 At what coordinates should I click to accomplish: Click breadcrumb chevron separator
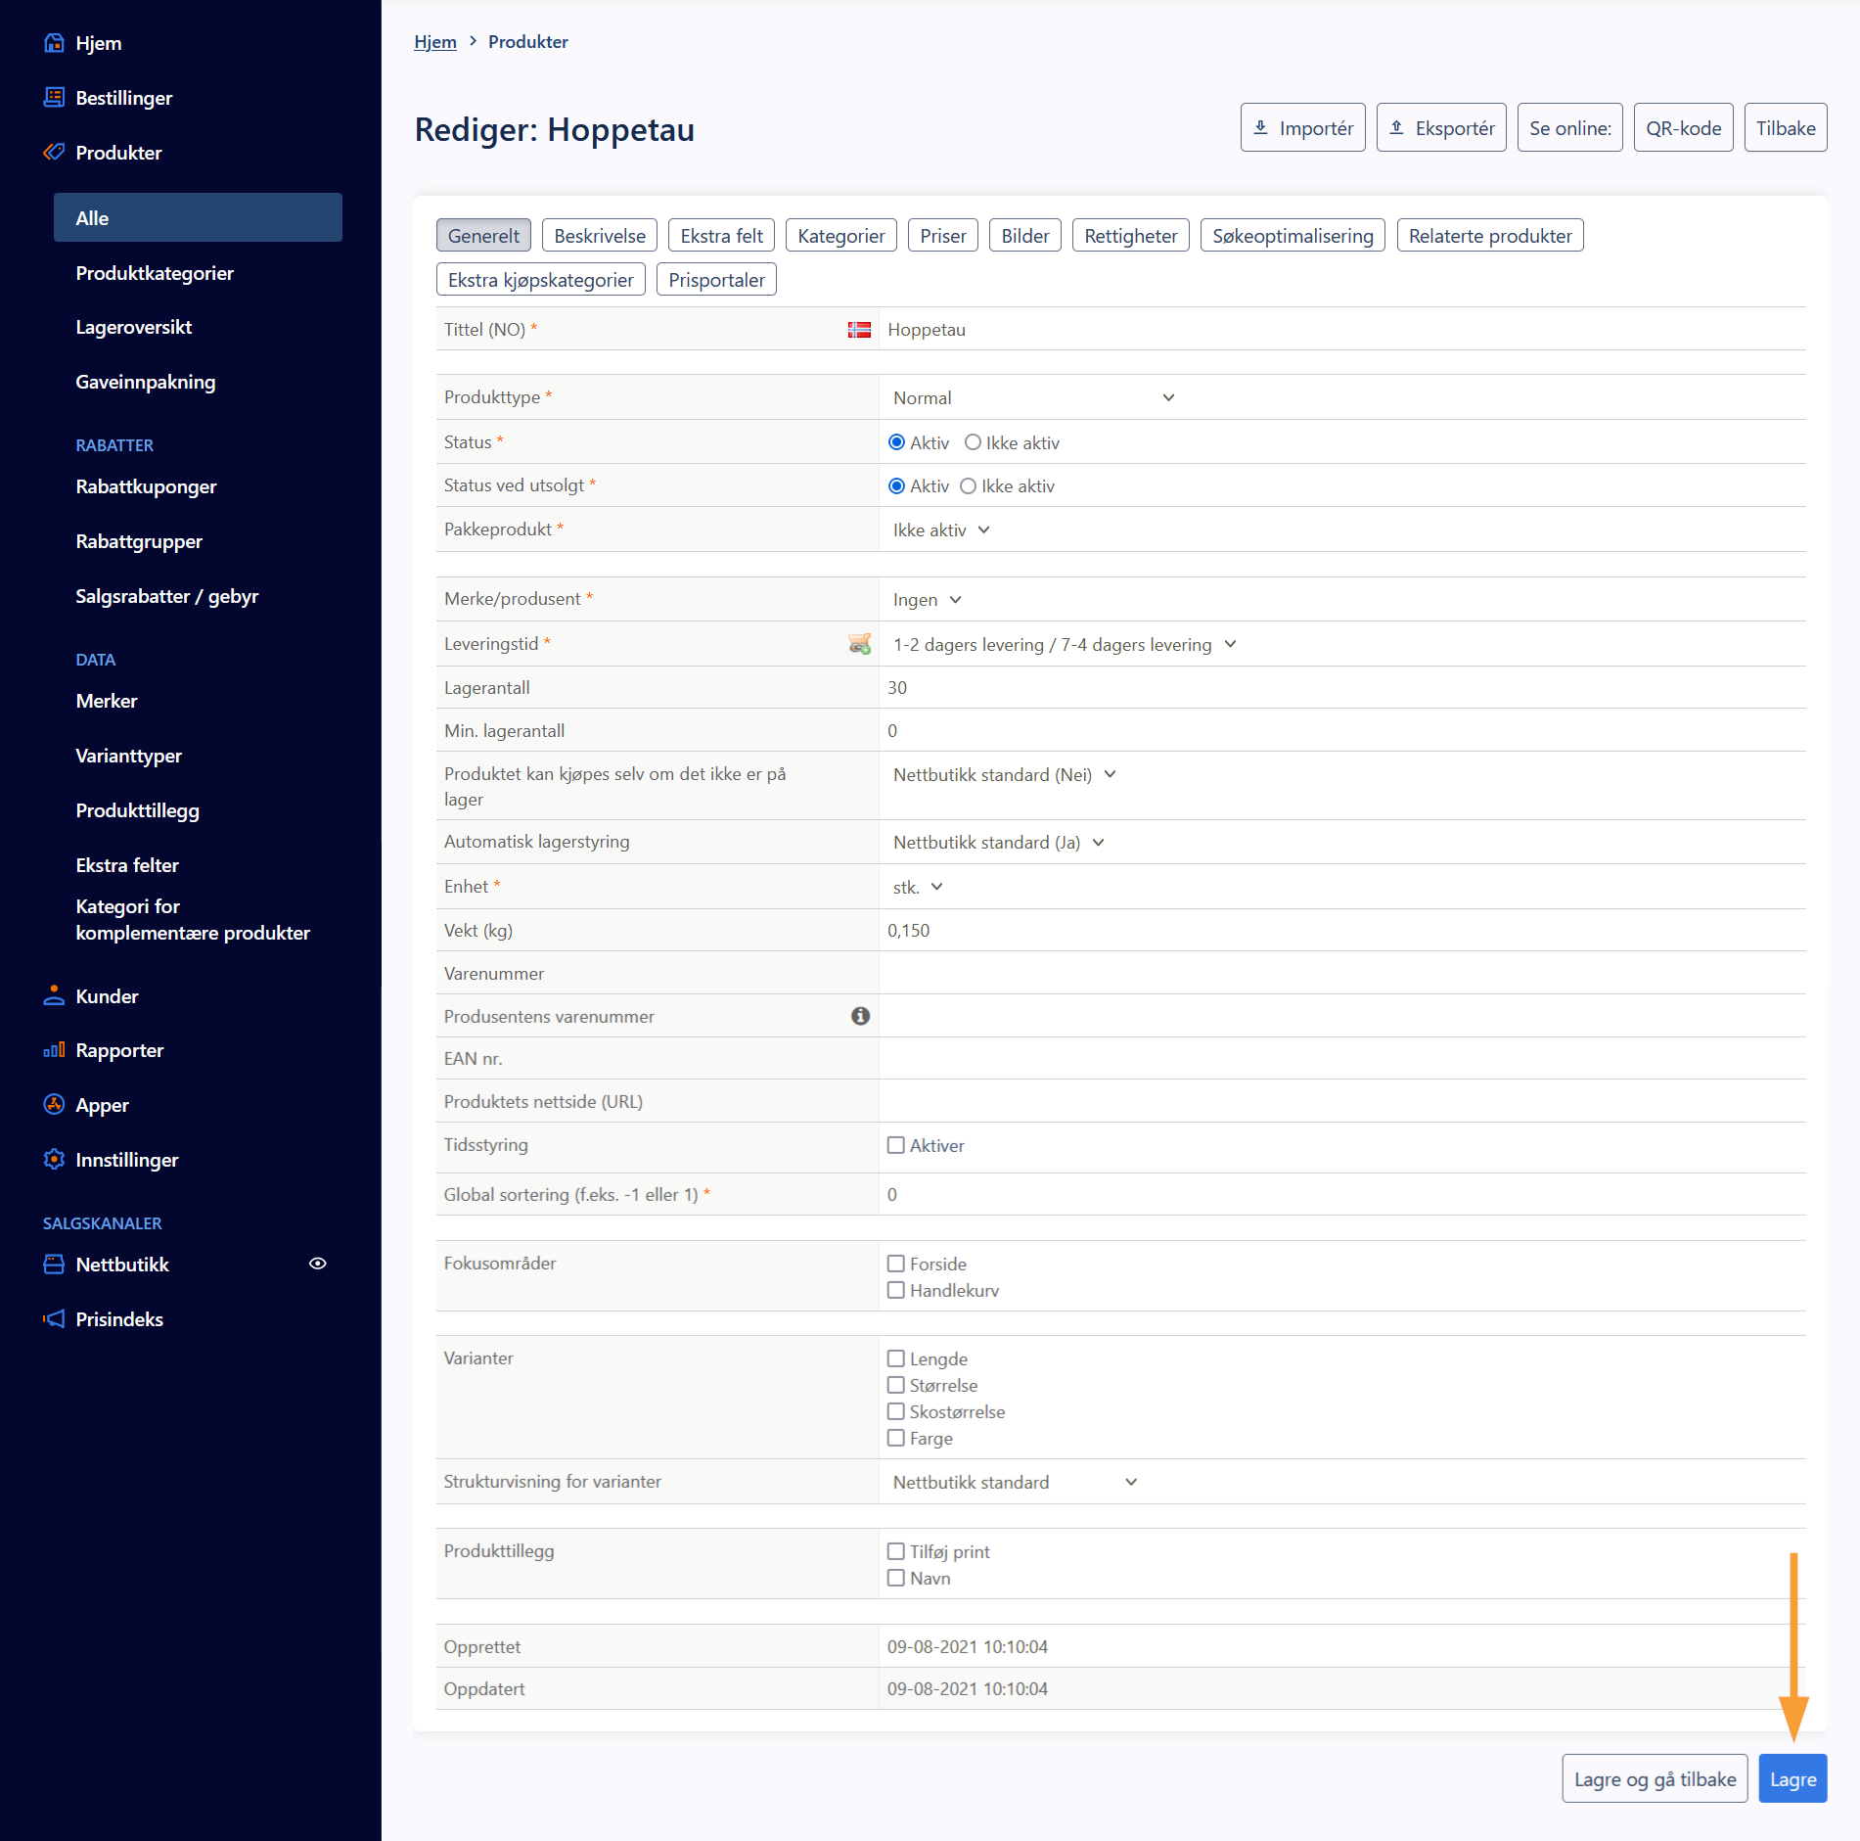(473, 41)
